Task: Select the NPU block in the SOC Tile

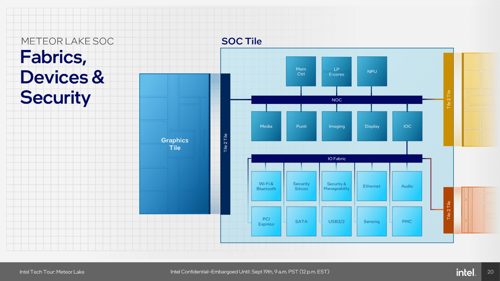Action: (372, 71)
